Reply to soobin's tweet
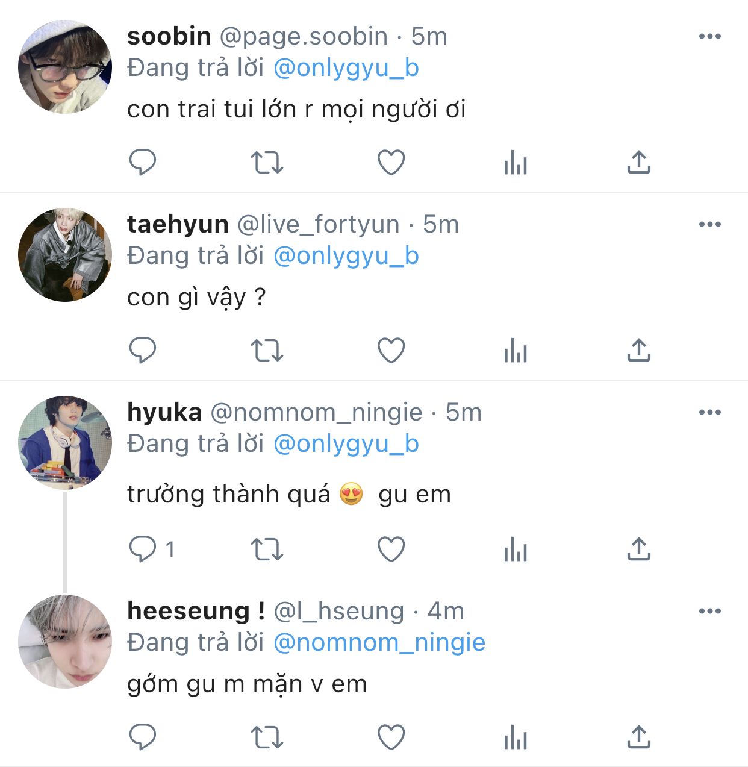 point(143,162)
